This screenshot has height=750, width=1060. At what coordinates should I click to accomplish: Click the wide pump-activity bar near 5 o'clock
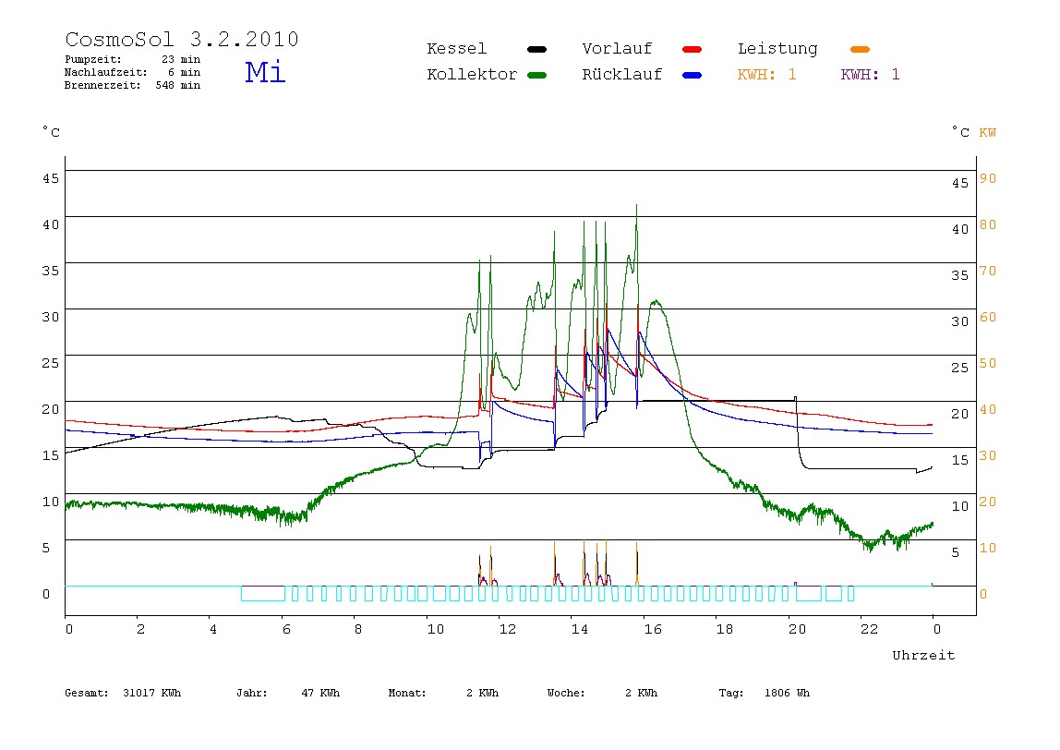pos(263,593)
